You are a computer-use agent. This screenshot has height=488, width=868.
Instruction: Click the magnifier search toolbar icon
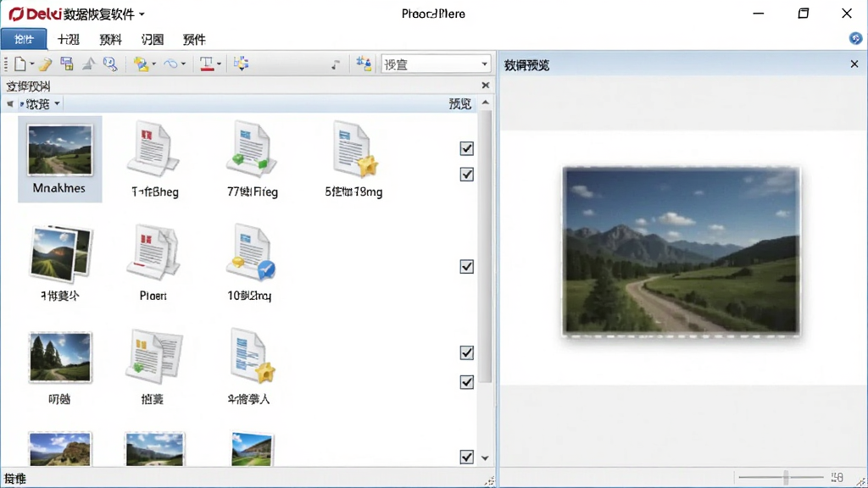(110, 64)
